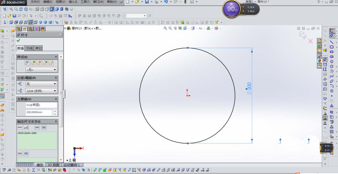Click the D1@草图1 name field
Screen dimensions: 338x174
[x=41, y=105]
